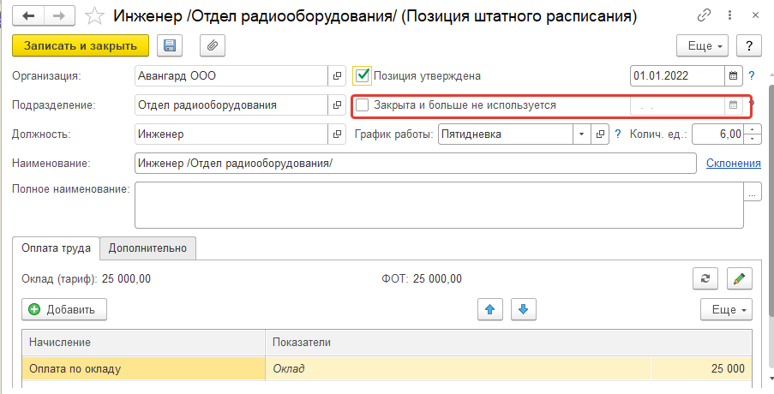Open the top-right "Еще" menu
This screenshot has width=774, height=394.
tap(702, 45)
